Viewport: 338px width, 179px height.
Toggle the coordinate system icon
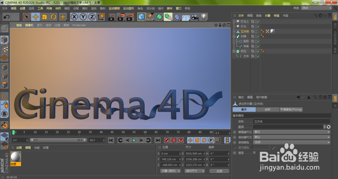coord(101,17)
